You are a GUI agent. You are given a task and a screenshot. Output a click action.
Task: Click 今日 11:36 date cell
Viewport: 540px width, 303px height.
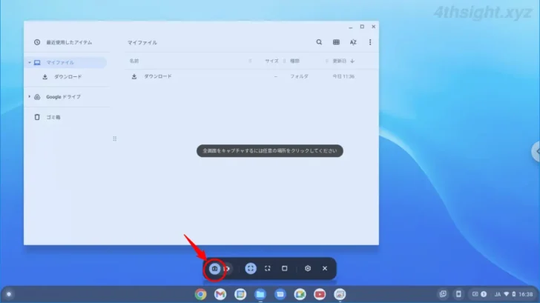(343, 76)
